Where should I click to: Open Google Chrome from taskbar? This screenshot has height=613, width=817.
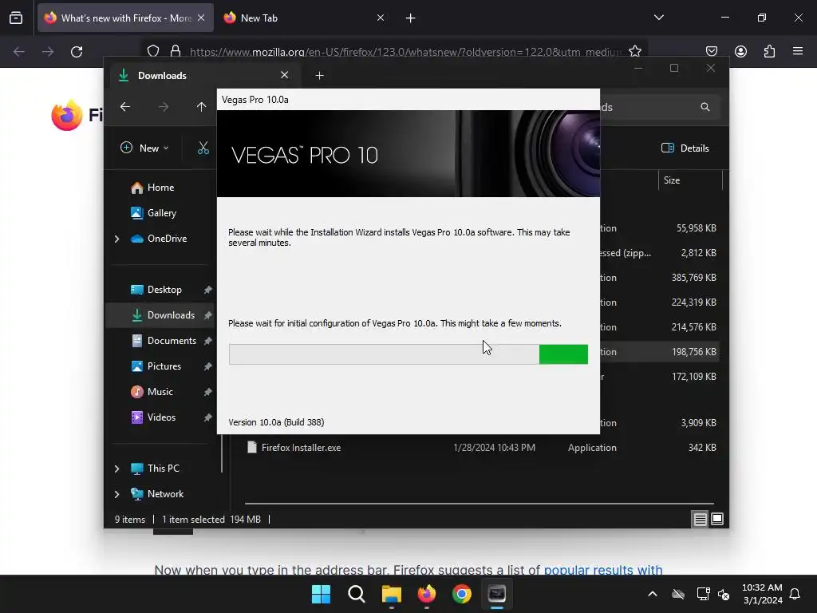[x=462, y=594]
